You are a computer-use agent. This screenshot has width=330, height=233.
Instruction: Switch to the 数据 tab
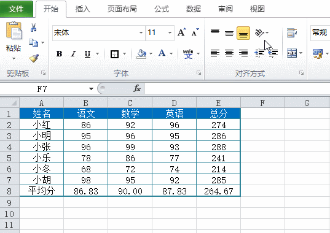(x=194, y=9)
